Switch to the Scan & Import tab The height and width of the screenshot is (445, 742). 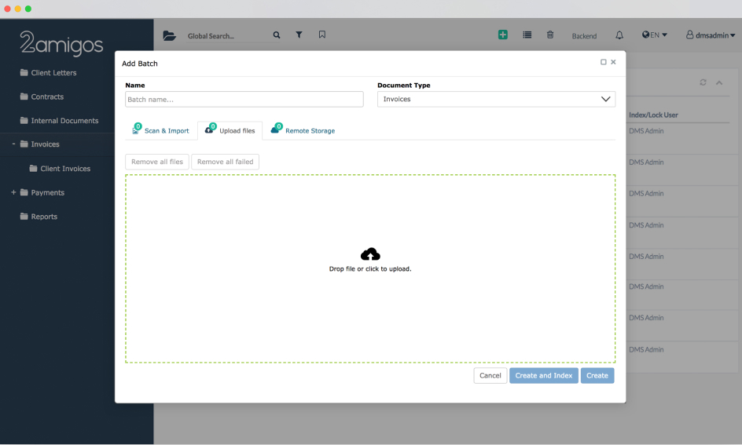tap(161, 130)
